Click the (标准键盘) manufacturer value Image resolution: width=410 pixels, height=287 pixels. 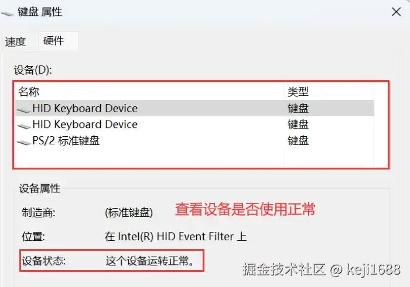(x=128, y=213)
